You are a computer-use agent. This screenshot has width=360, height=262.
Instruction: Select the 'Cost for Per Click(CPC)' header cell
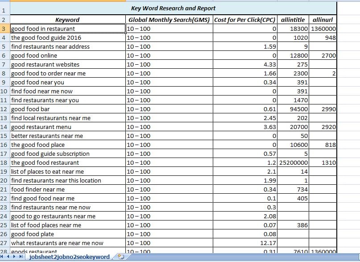coord(244,20)
